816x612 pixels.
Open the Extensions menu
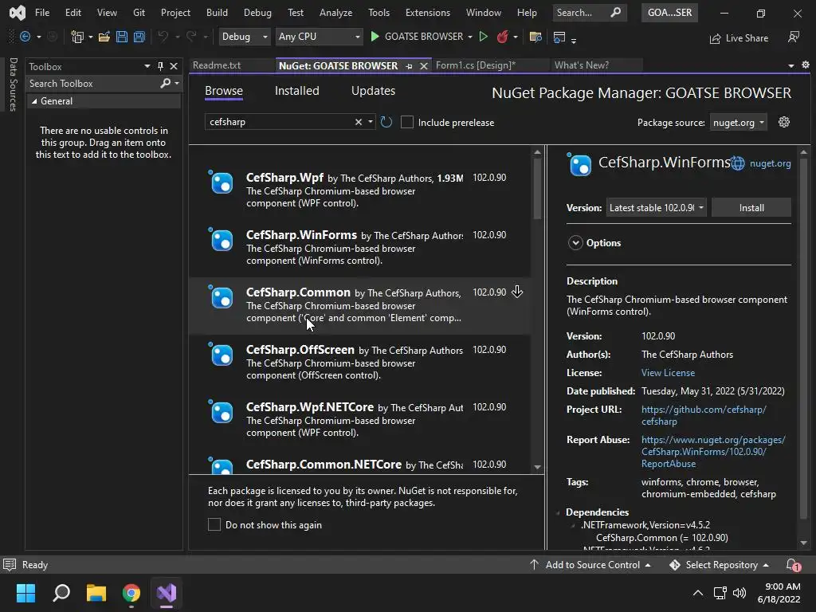pyautogui.click(x=428, y=13)
